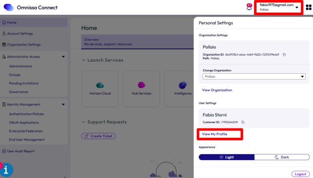Open End User Management
The image size is (313, 178).
pyautogui.click(x=27, y=140)
